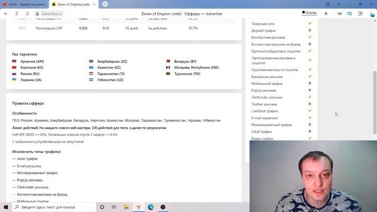Click red cross beside Toolbar реклама

tap(310, 104)
